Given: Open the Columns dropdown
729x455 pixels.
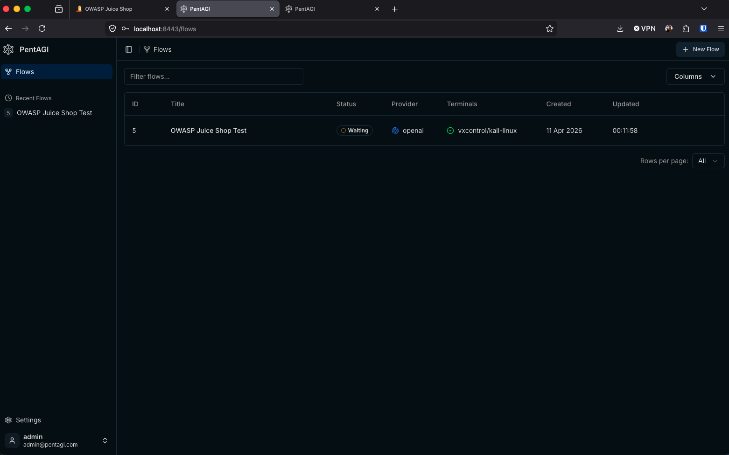Looking at the screenshot, I should tap(695, 76).
